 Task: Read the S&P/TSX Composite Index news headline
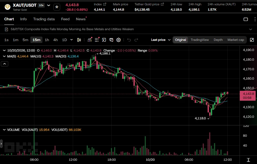click(72, 29)
